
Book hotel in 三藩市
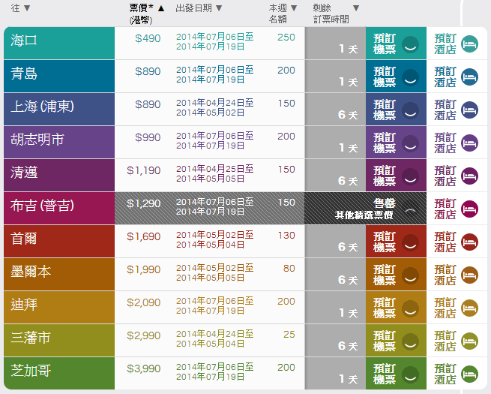coord(445,341)
